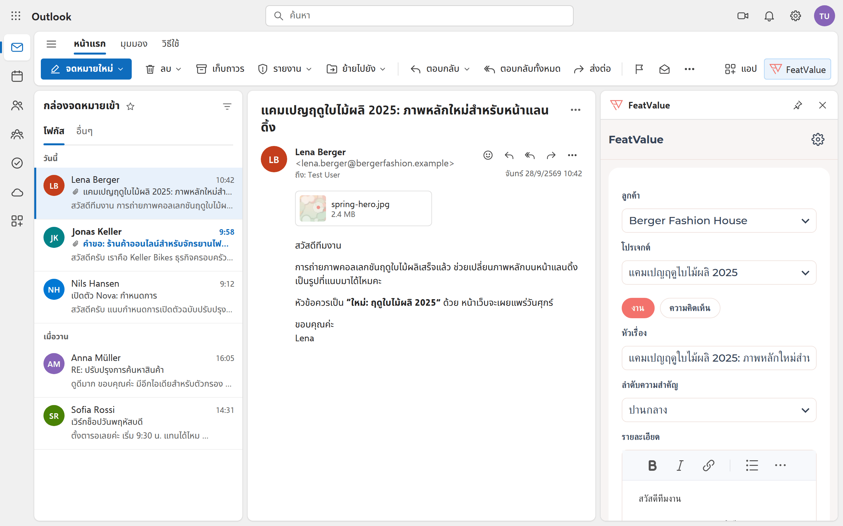Click the ค้นหา search box
Viewport: 843px width, 526px height.
(419, 16)
